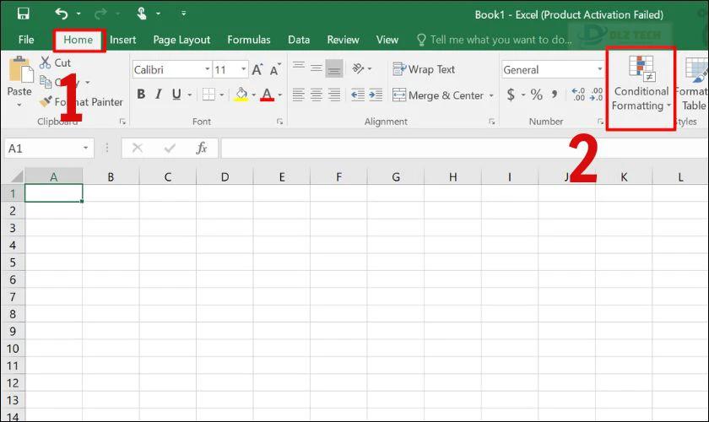Click the Format Painter brush icon

tap(46, 101)
